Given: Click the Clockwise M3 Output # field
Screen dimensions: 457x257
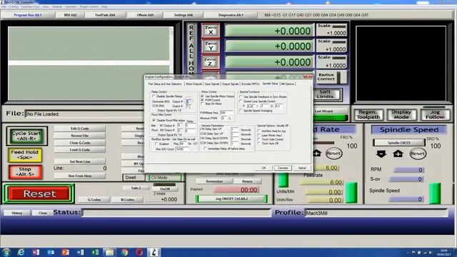Looking at the screenshot, I should (x=188, y=101).
